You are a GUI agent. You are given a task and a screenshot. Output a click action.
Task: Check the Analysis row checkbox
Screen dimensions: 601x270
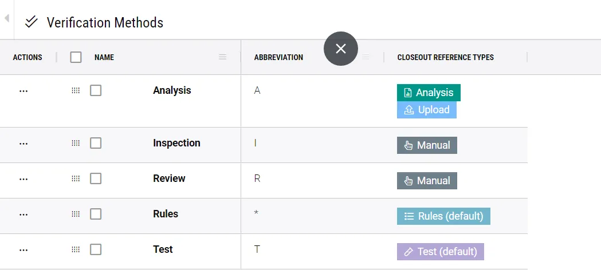coord(96,90)
